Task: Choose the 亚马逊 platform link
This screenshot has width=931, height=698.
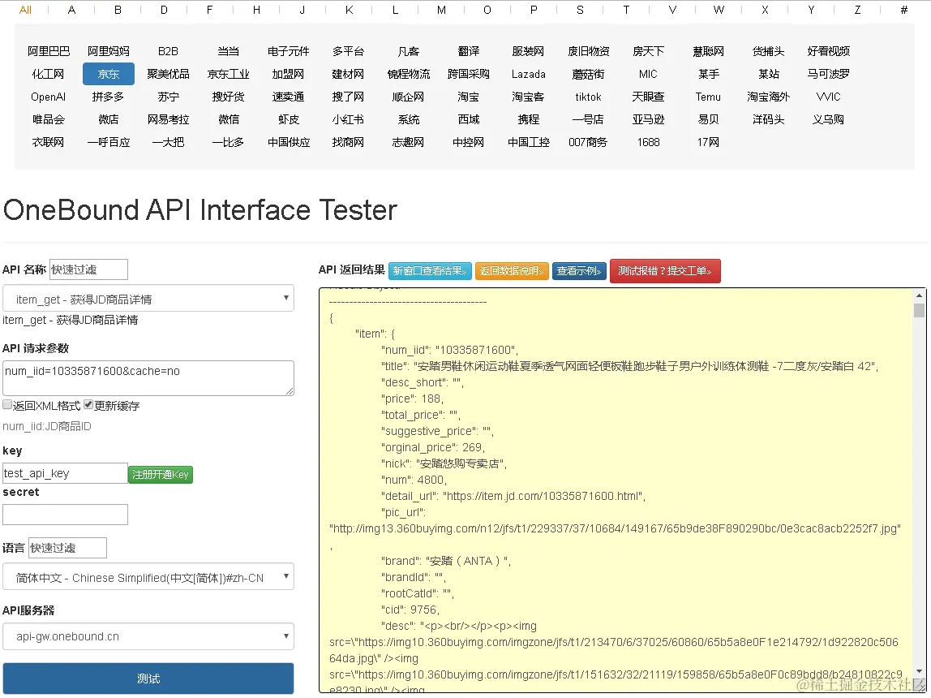Action: pyautogui.click(x=649, y=118)
